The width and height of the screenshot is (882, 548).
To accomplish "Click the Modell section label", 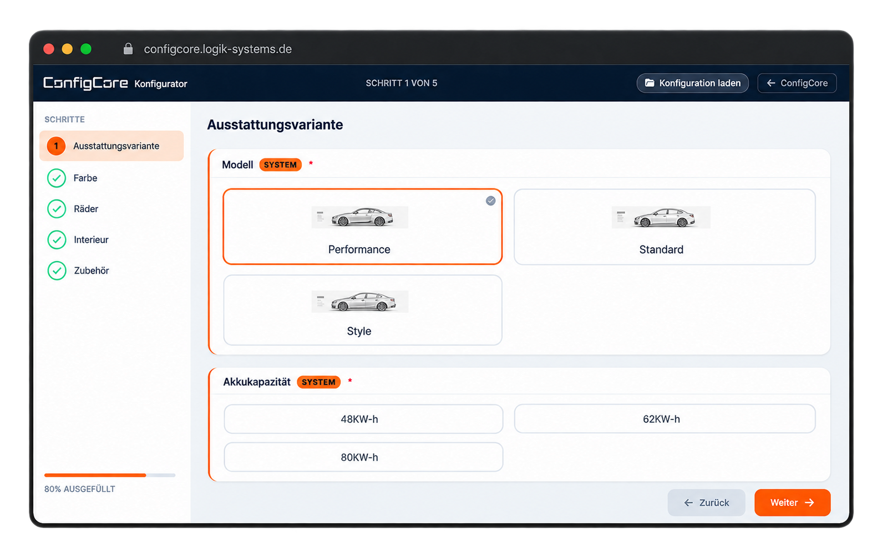I will (x=237, y=165).
